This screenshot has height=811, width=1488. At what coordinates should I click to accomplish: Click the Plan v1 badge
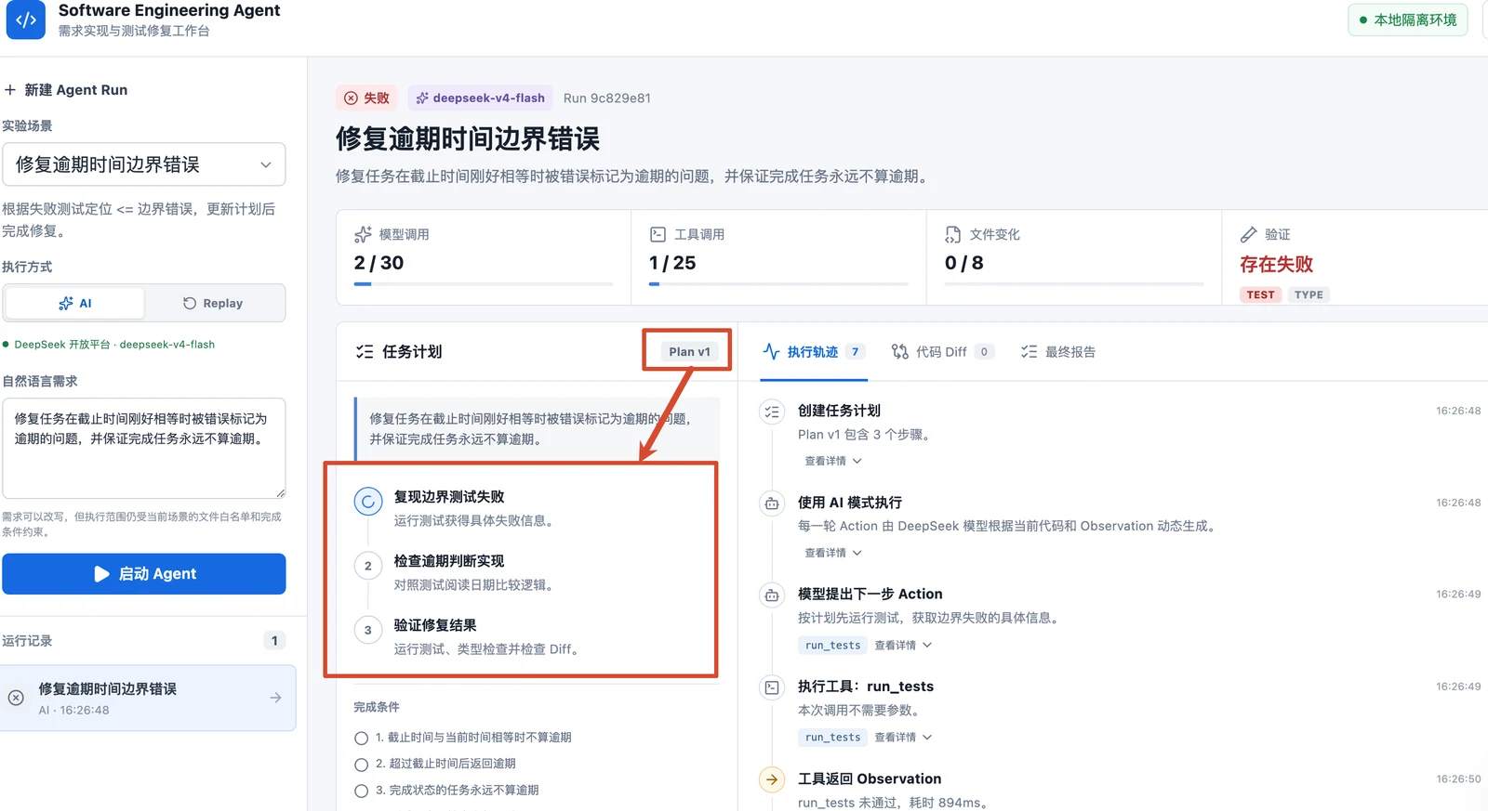689,351
